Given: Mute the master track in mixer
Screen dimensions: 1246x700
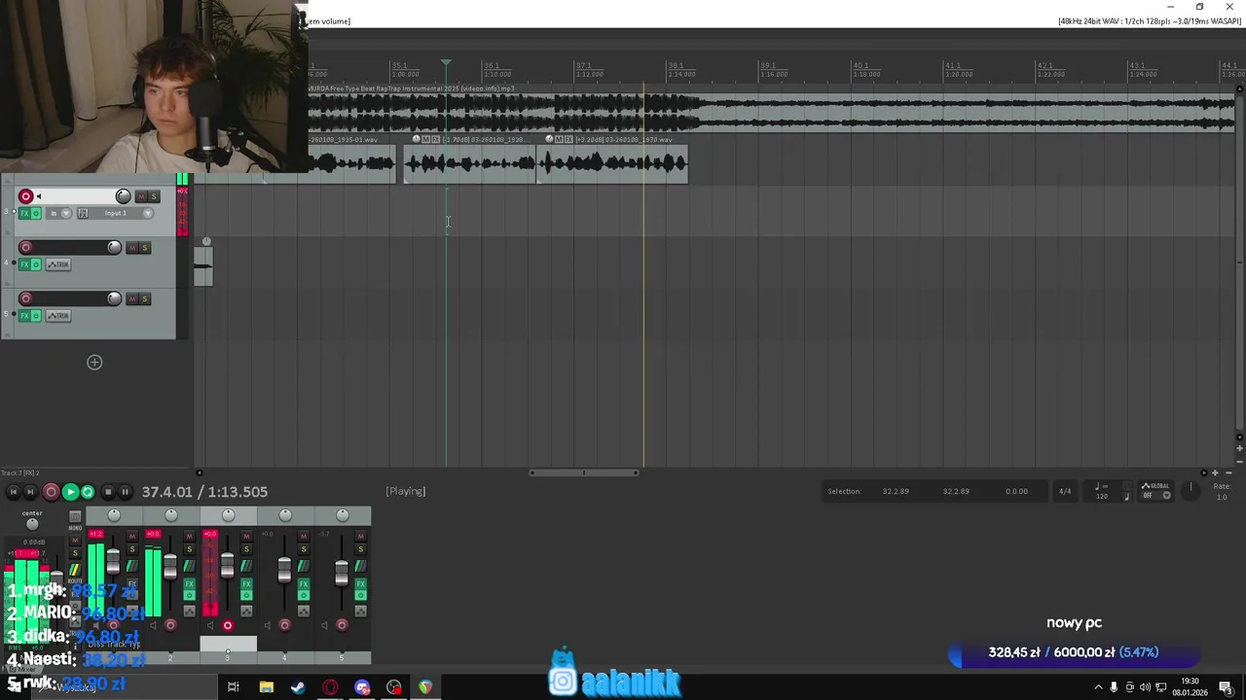Looking at the screenshot, I should [x=75, y=541].
